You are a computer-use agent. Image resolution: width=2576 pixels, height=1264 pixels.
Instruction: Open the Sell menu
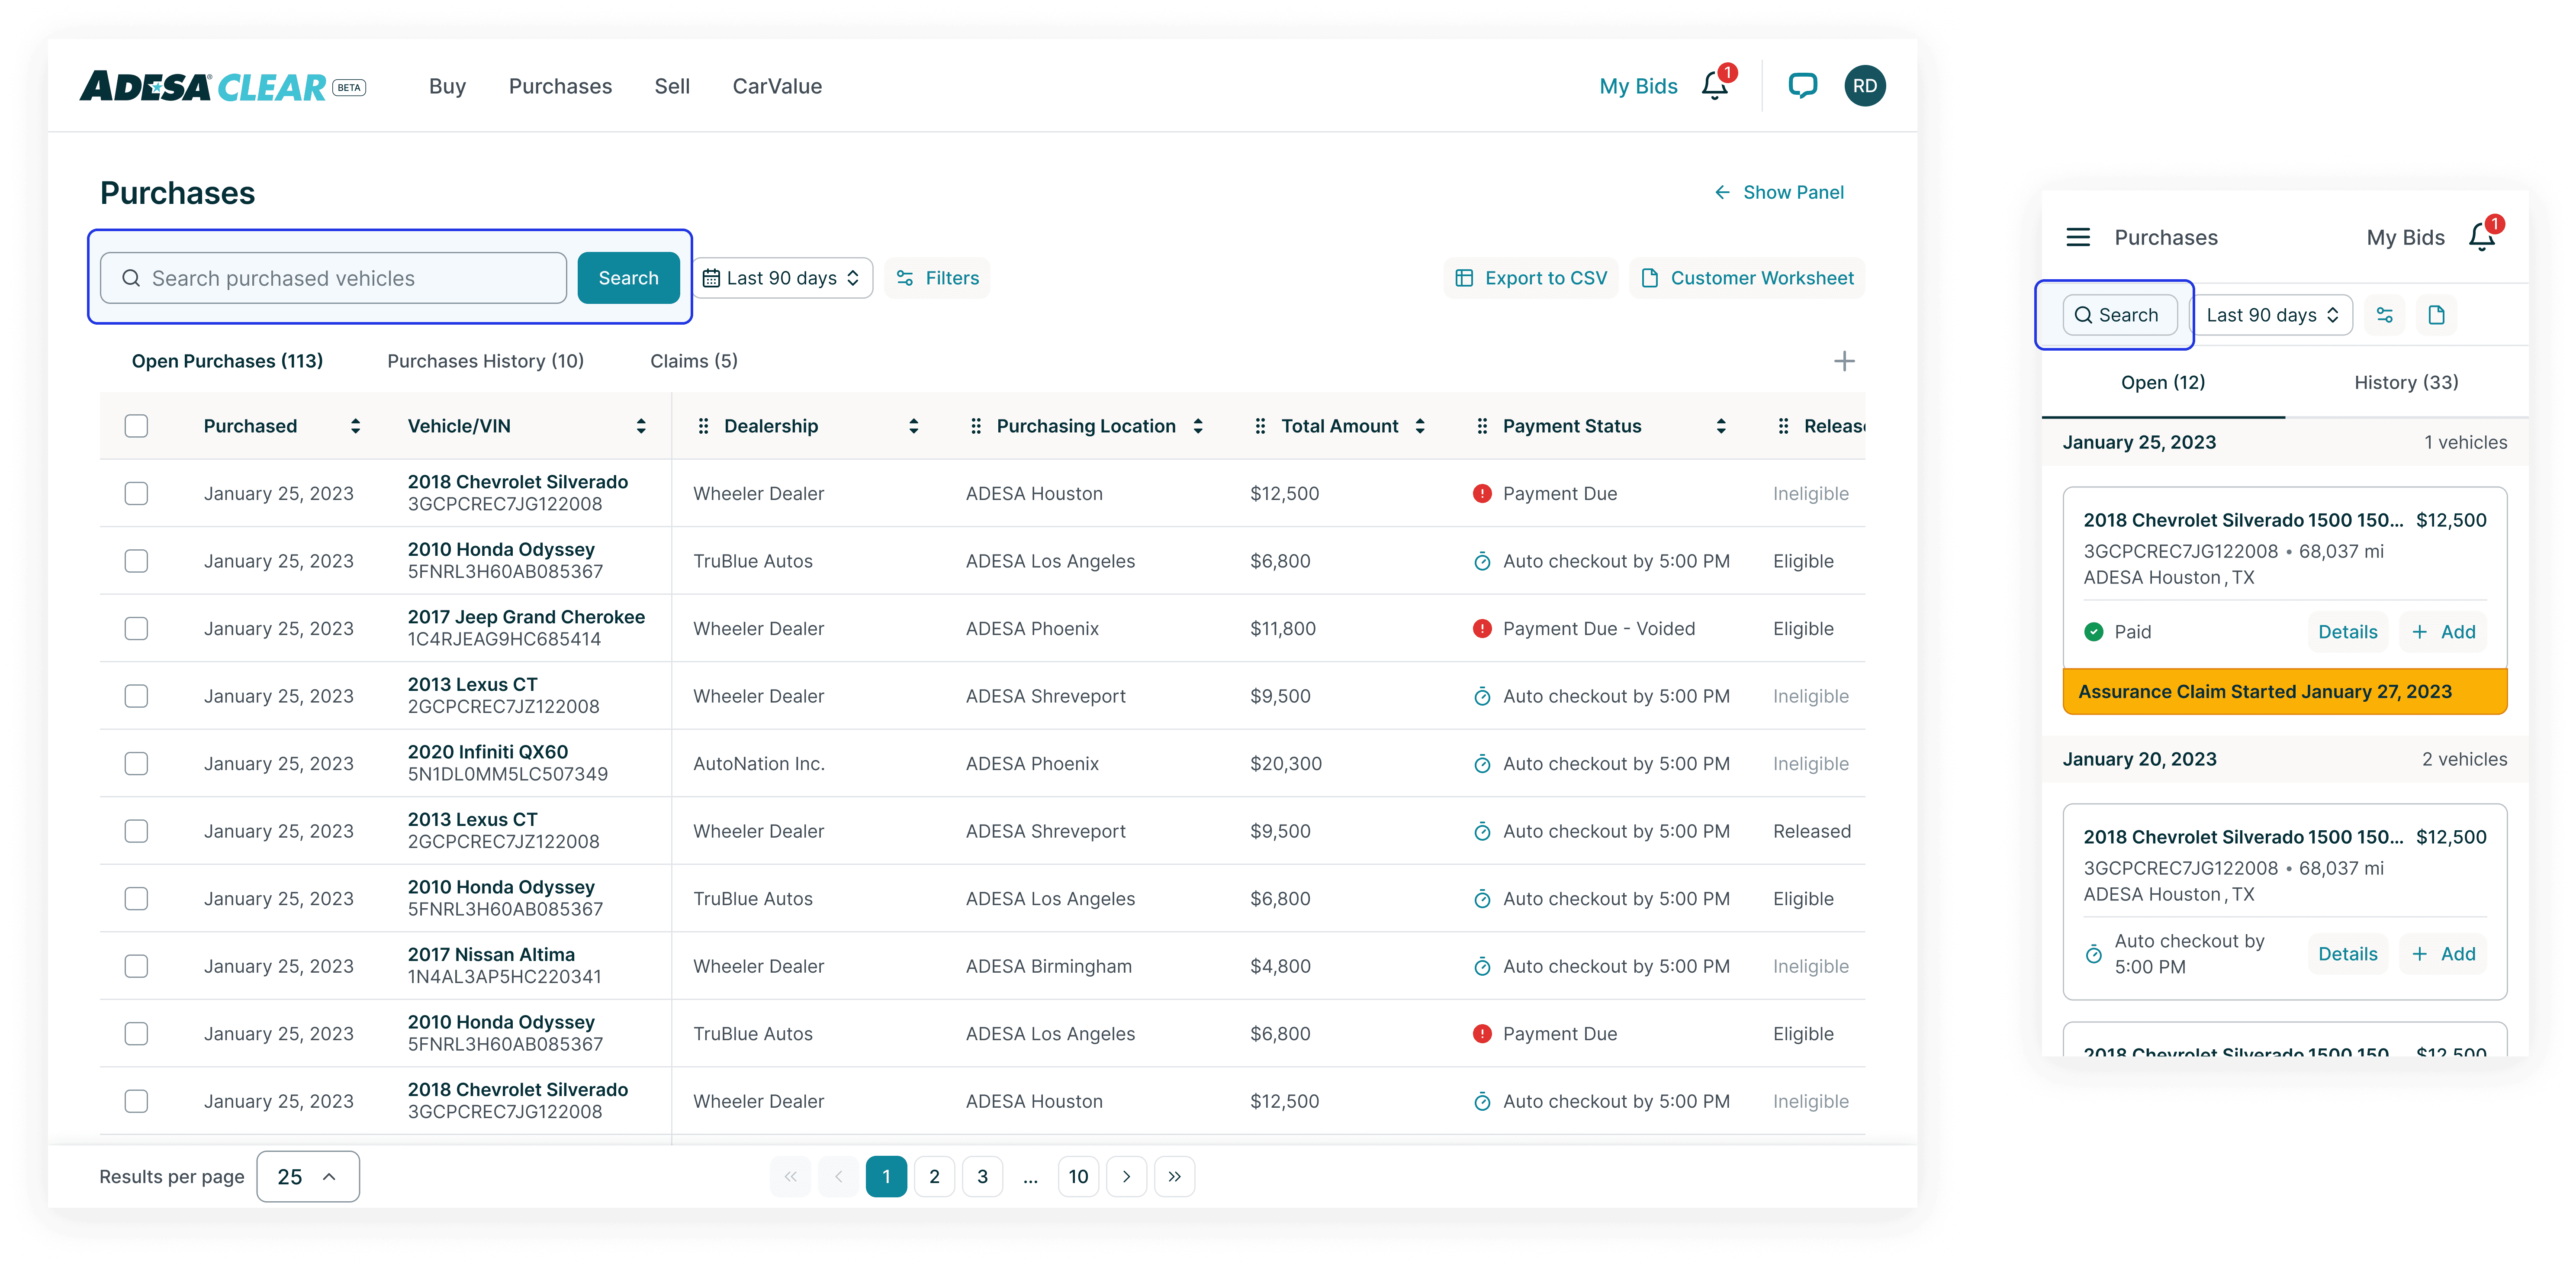[672, 86]
